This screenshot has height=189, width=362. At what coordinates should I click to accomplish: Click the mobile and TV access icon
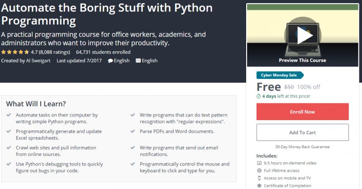click(x=259, y=178)
